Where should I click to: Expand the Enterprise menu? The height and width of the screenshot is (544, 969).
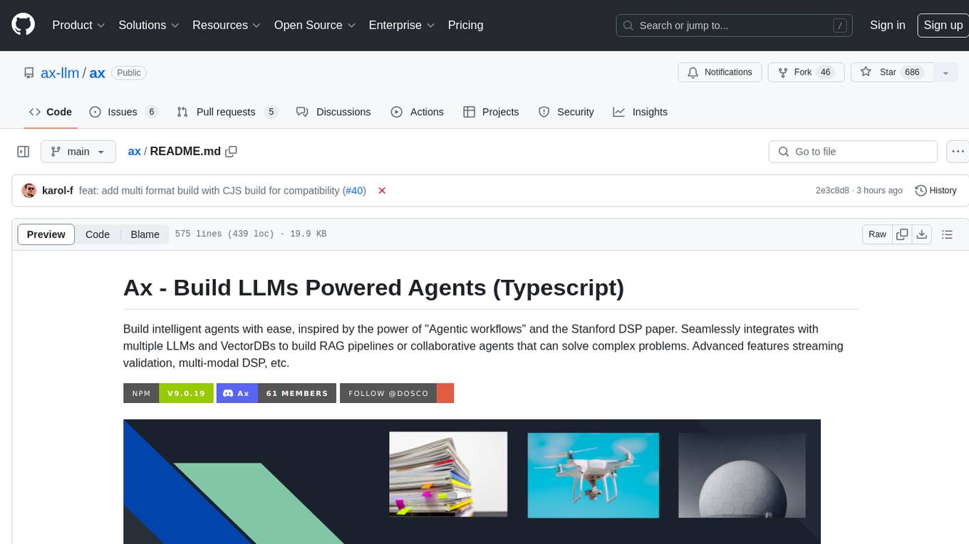400,25
